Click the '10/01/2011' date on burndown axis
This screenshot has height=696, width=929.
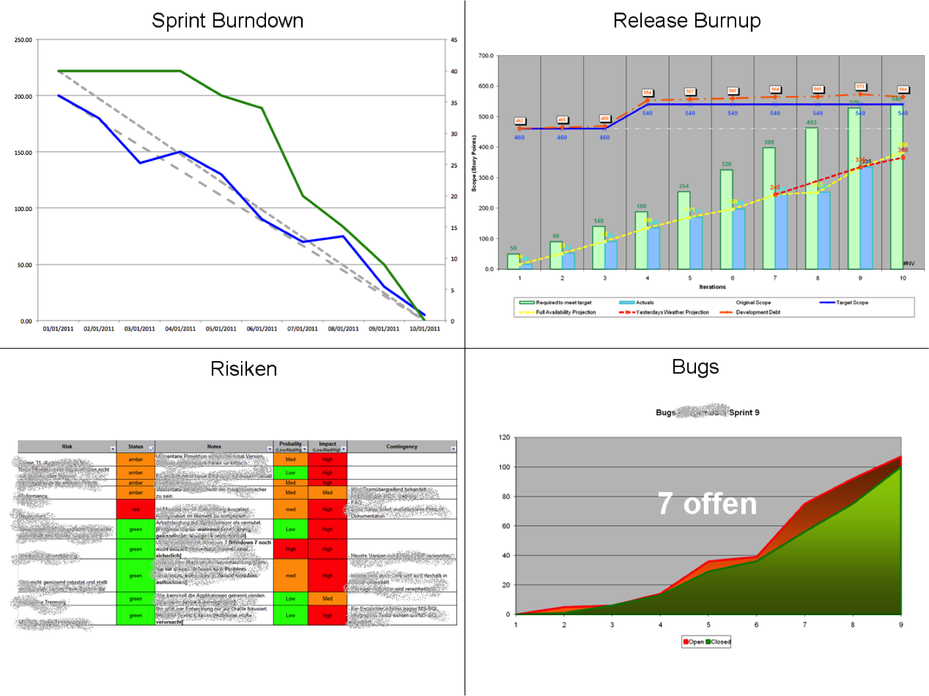tap(425, 329)
